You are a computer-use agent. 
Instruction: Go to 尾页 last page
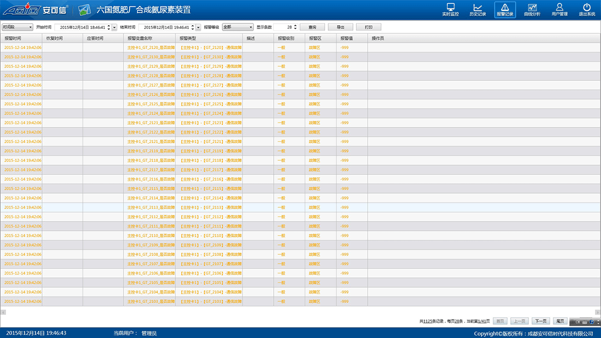[560, 321]
